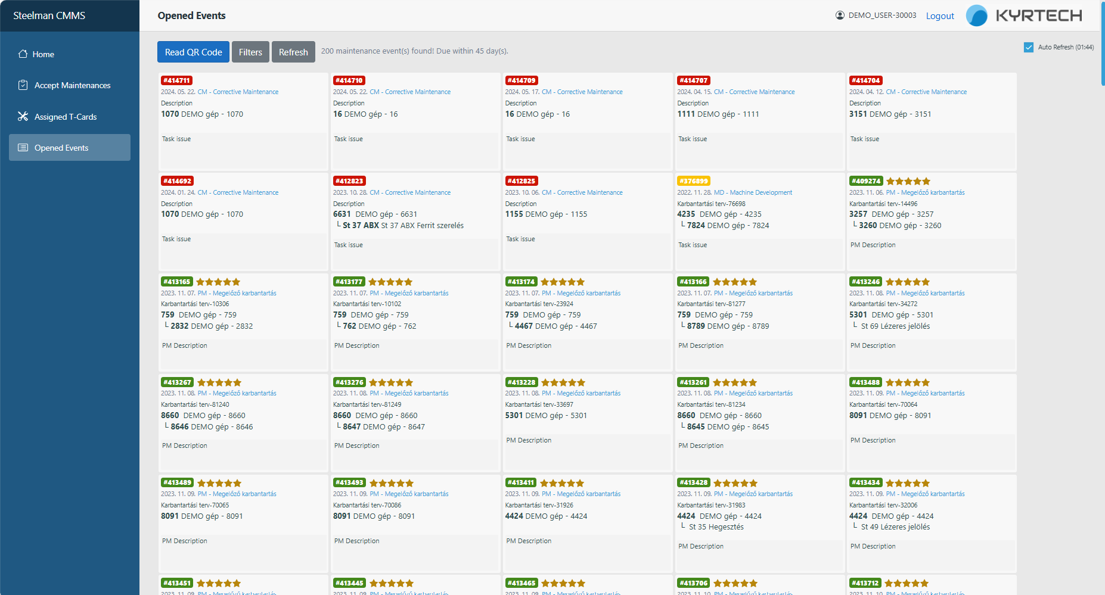Screen dimensions: 1105x595
Task: Open the Filters panel
Action: click(250, 52)
